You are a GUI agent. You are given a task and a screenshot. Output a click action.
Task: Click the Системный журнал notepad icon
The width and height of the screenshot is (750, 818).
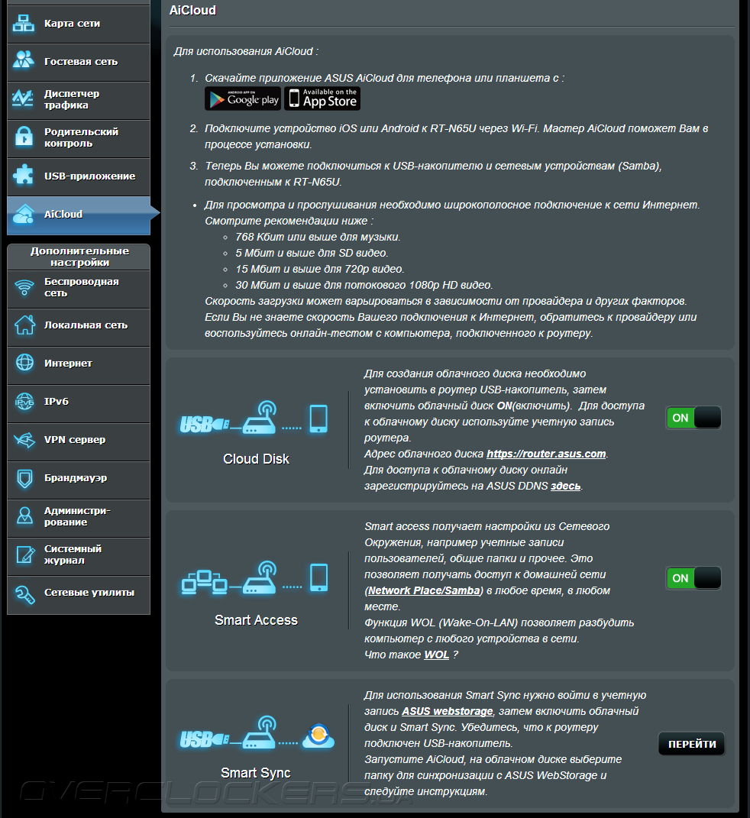24,554
